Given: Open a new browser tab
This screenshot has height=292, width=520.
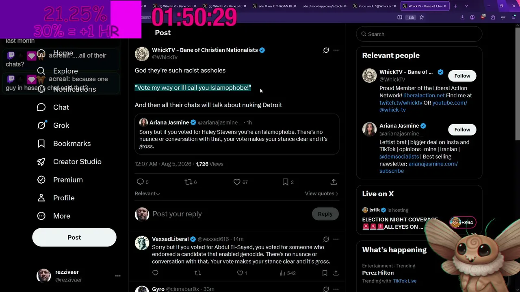Looking at the screenshot, I should (455, 6).
